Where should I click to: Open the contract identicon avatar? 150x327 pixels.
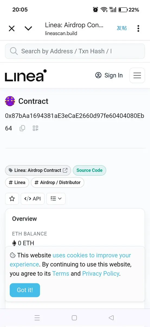(10, 101)
